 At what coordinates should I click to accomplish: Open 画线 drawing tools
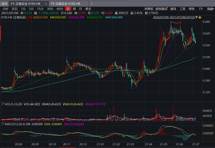173,9
